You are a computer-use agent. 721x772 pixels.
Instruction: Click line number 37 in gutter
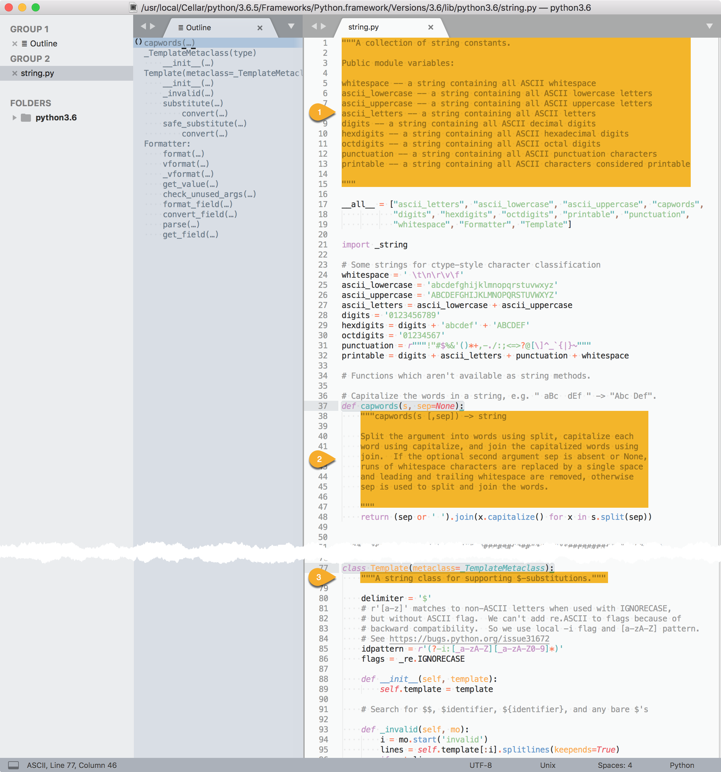[322, 406]
